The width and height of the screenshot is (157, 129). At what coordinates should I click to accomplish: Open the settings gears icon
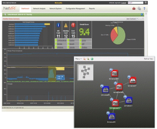click(139, 8)
